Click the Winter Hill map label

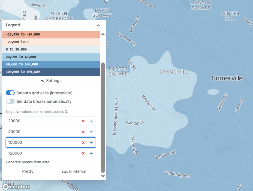coord(230,16)
